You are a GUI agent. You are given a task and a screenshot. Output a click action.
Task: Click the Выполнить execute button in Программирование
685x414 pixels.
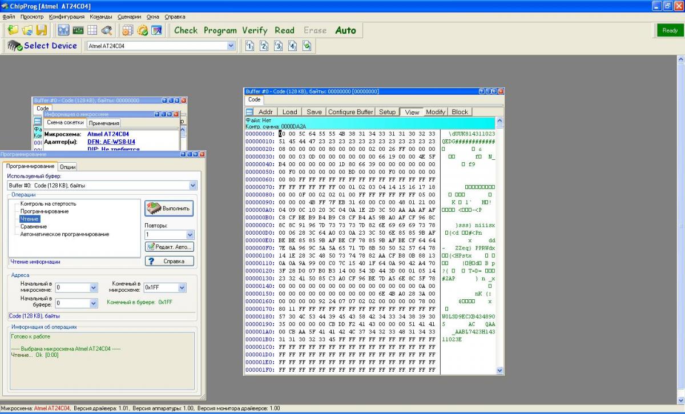pos(169,208)
